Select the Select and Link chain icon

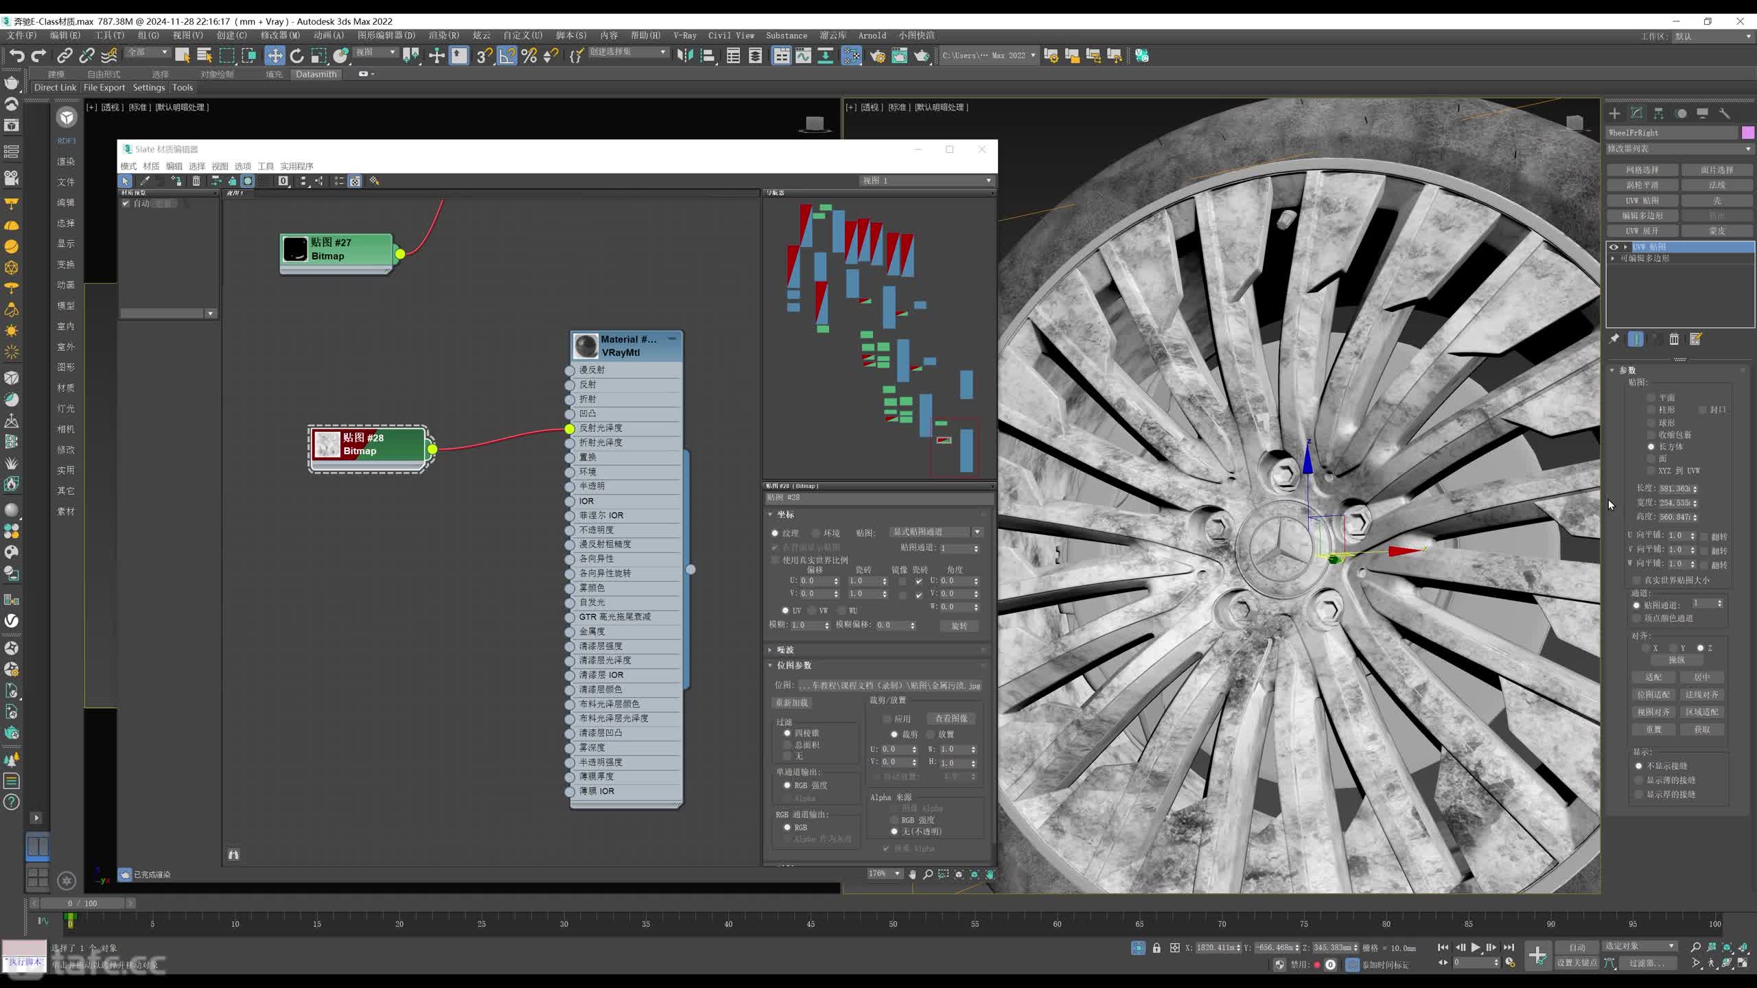coord(65,56)
